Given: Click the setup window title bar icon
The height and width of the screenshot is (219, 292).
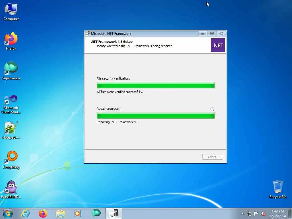Looking at the screenshot, I should [88, 34].
